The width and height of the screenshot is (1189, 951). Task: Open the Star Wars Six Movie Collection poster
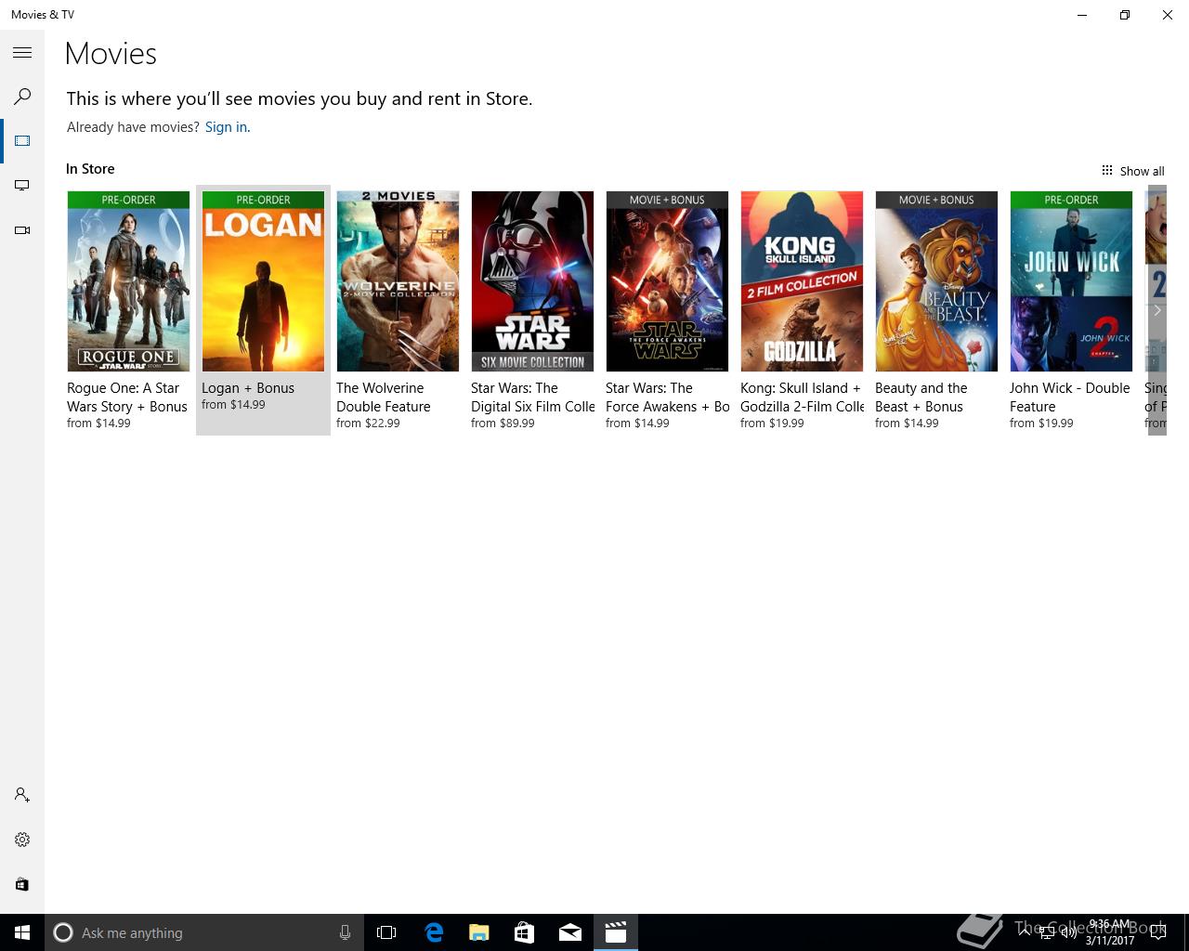coord(532,281)
